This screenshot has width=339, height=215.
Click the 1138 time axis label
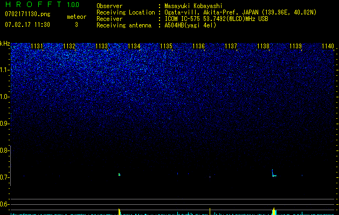tap(264, 46)
